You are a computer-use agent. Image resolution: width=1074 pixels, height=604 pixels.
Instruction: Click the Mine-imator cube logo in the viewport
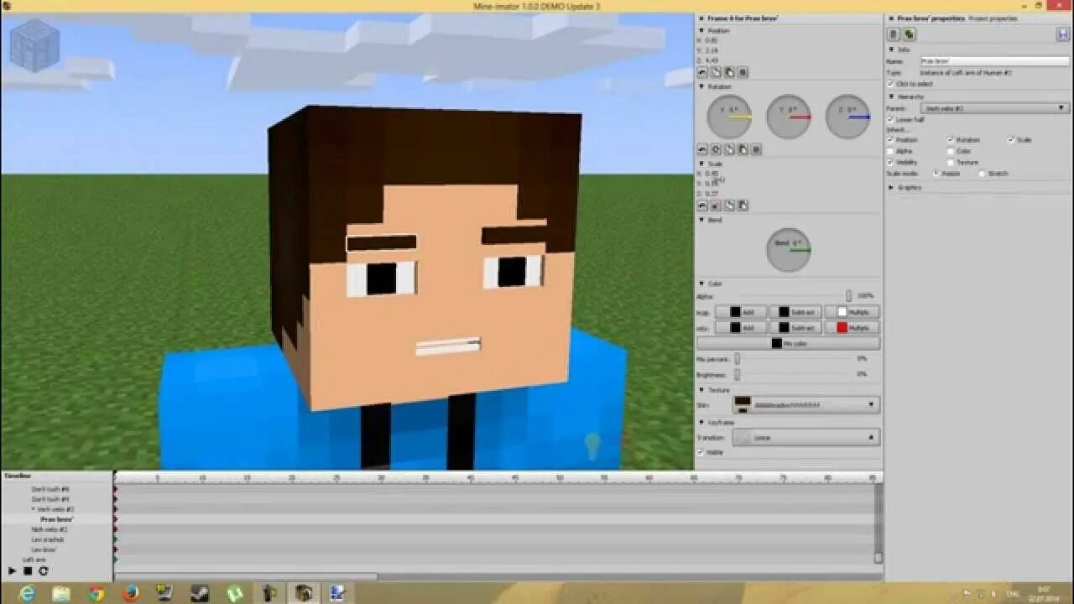point(34,44)
